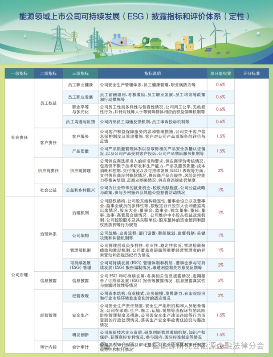The image size is (273, 357).
Task: Click the 1.5% weight in 客户服务 row
Action: 220,136
